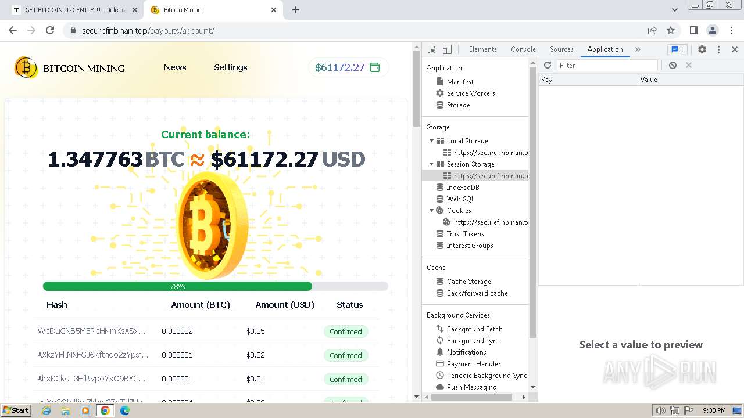Viewport: 744px width, 418px height.
Task: Collapse the Cookies tree node
Action: pos(431,211)
